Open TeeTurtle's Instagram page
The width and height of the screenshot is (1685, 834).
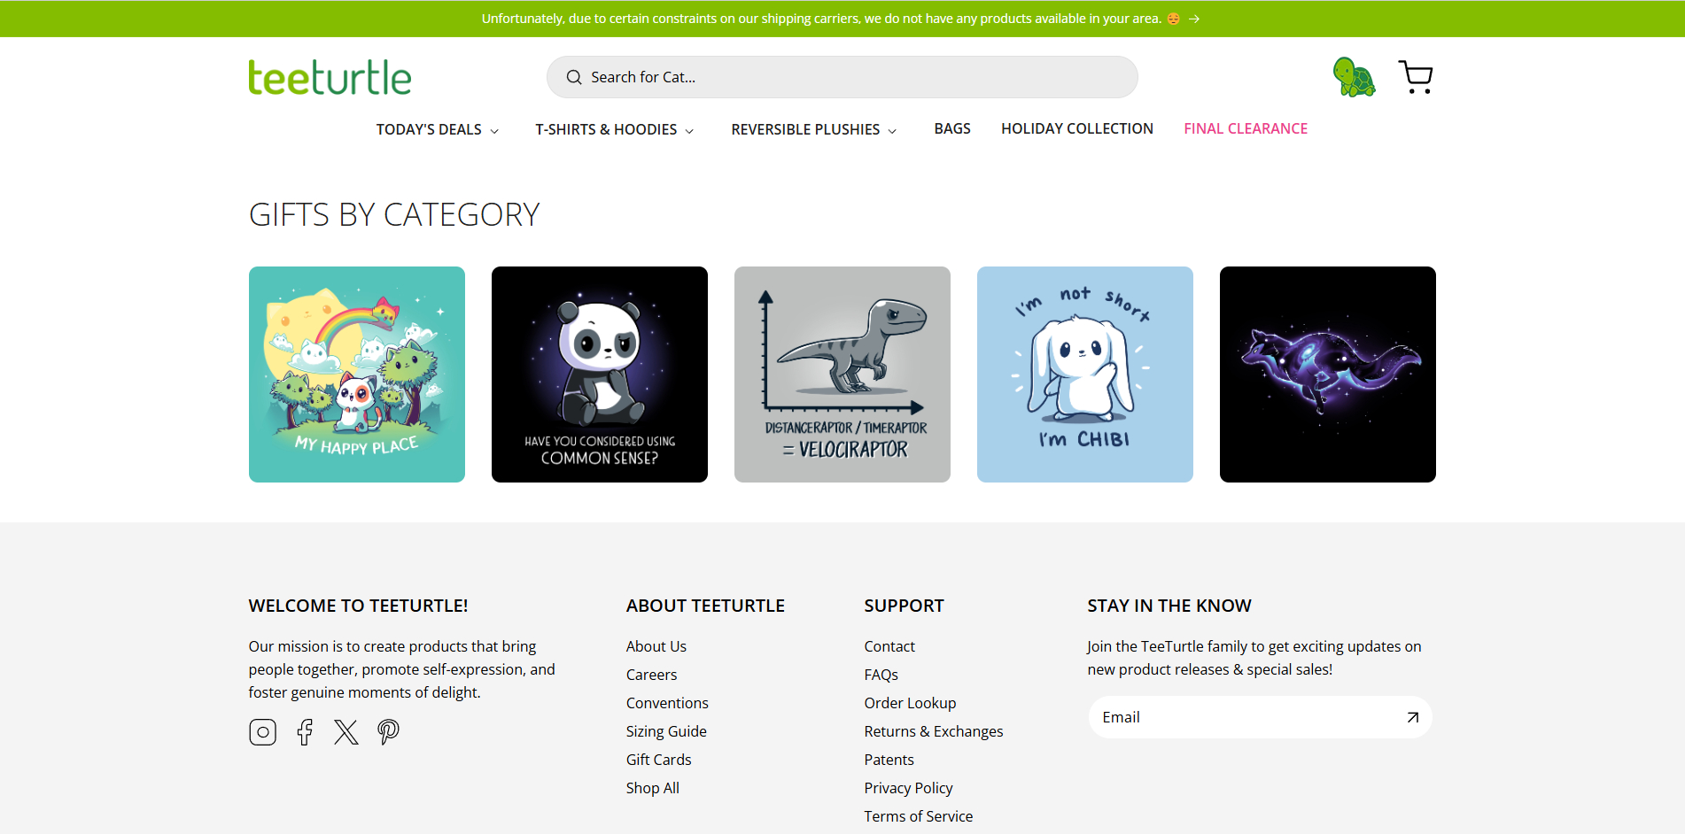click(262, 731)
